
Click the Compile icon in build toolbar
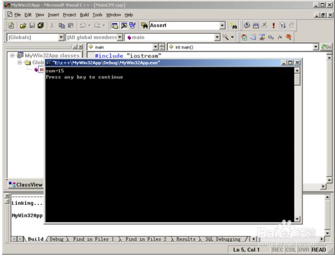click(247, 25)
